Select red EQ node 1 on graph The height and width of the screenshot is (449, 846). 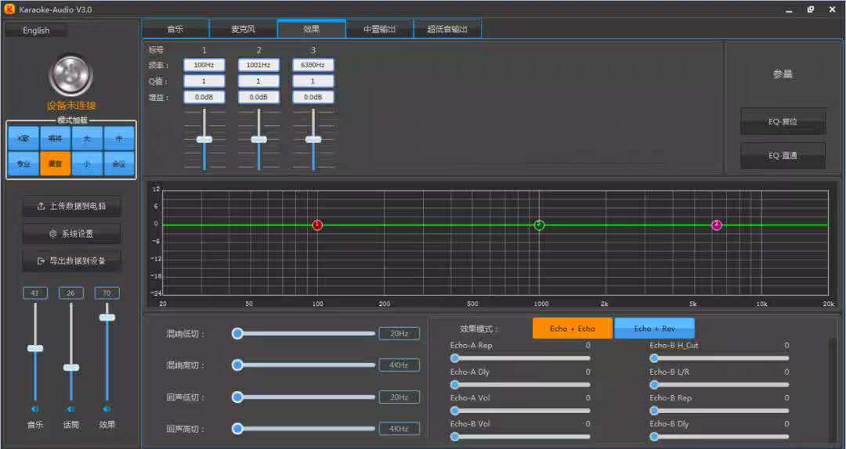(317, 224)
